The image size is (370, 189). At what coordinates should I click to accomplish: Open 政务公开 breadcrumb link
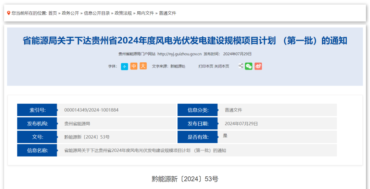pyautogui.click(x=70, y=13)
